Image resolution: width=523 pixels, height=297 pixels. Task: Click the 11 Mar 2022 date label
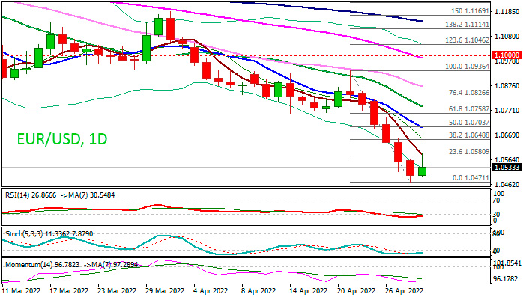coord(21,291)
